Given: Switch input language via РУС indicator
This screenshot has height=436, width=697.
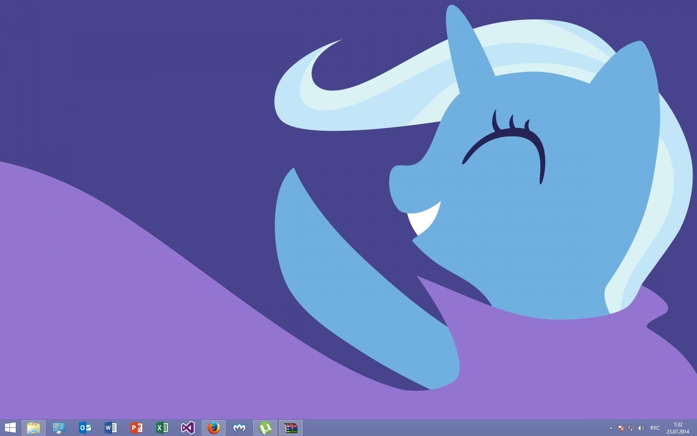Looking at the screenshot, I should pos(655,428).
